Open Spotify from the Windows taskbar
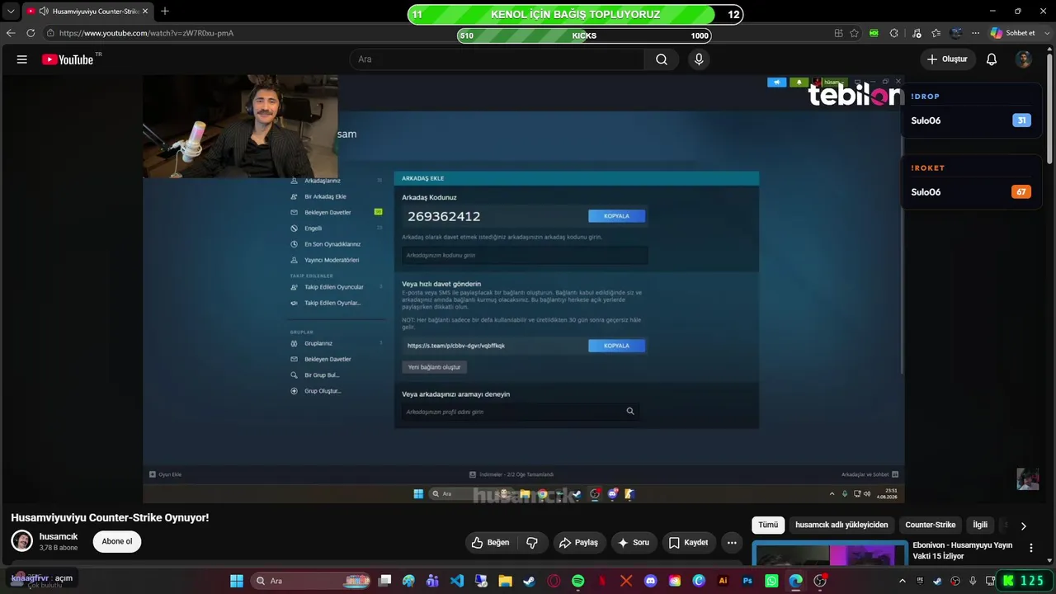 pyautogui.click(x=577, y=581)
